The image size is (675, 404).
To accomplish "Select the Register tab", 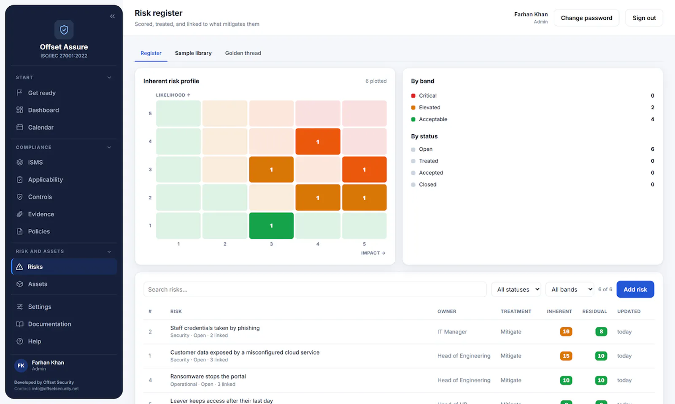I will pyautogui.click(x=151, y=53).
